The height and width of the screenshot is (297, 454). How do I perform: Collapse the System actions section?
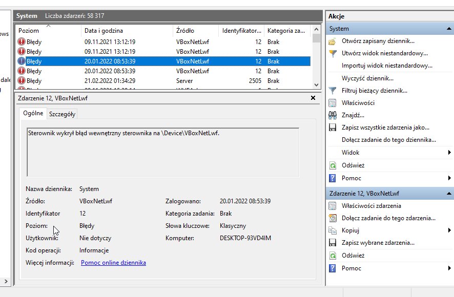point(449,29)
